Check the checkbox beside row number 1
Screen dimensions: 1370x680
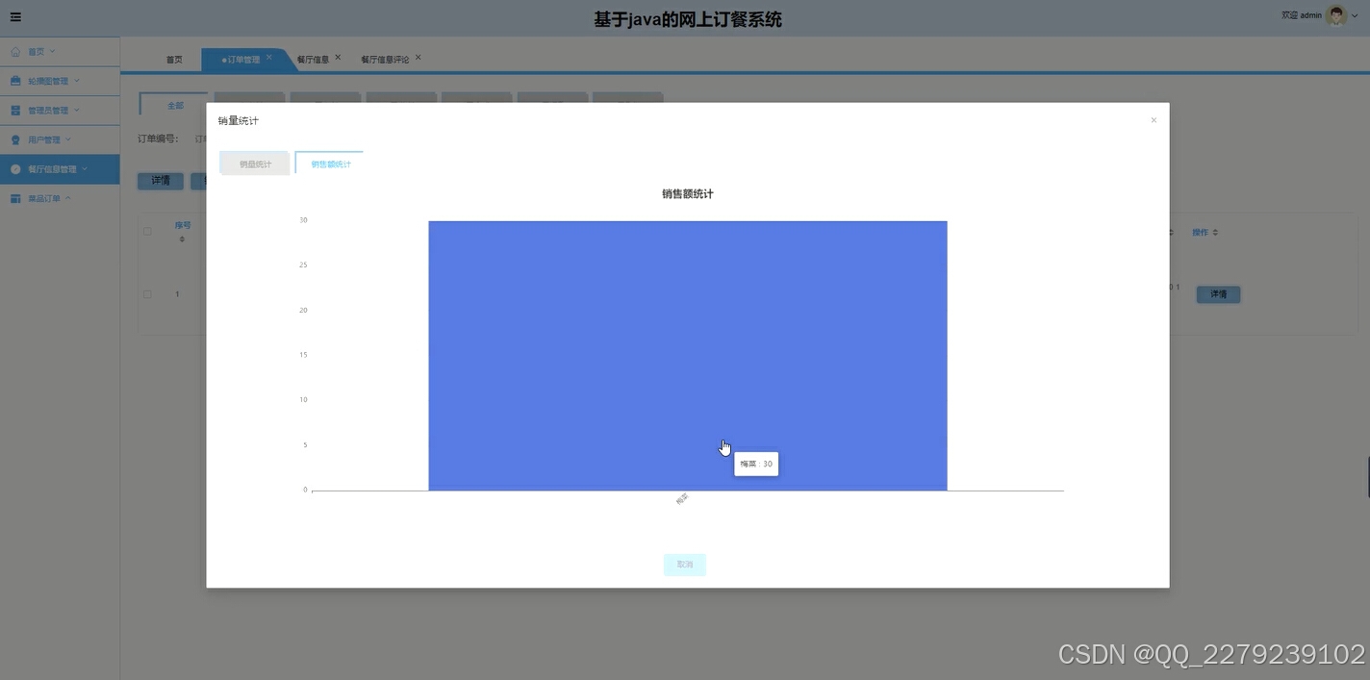tap(146, 293)
